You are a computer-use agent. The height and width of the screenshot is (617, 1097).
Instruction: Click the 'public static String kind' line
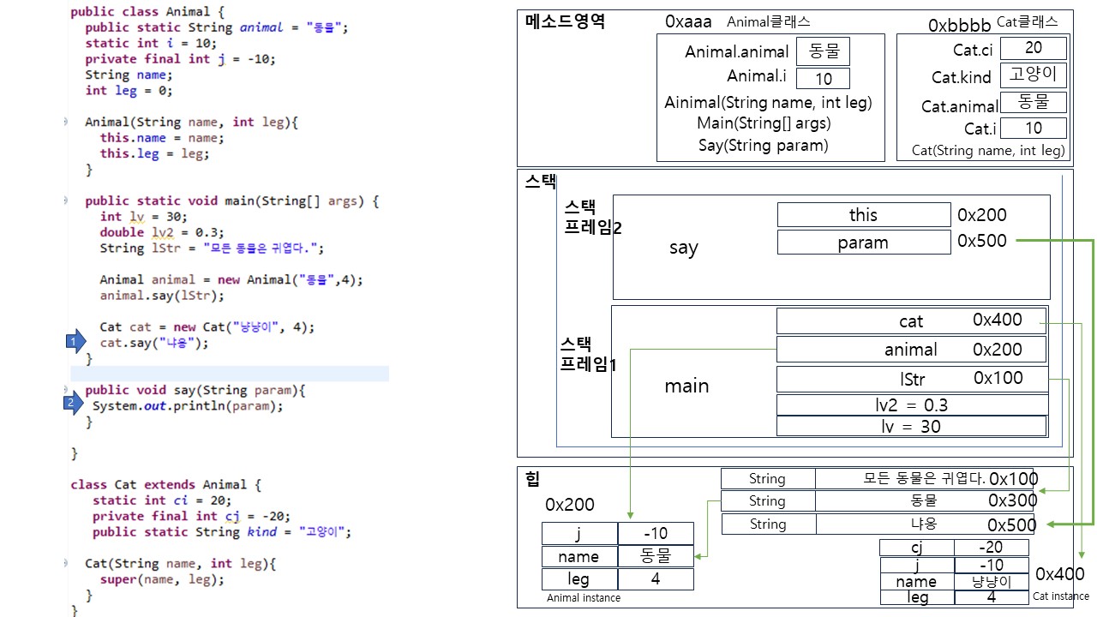click(x=222, y=532)
